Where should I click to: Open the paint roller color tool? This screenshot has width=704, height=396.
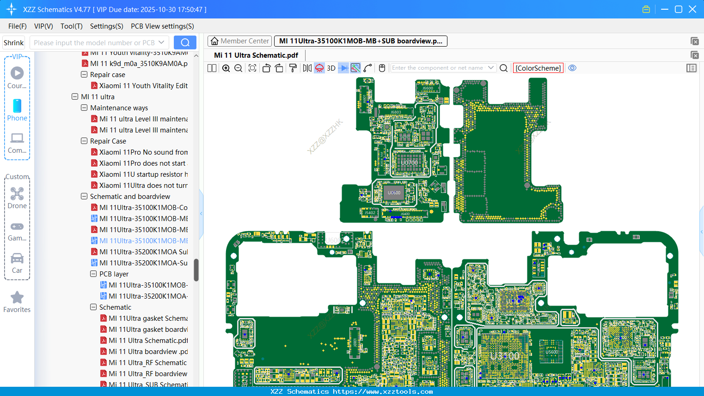pos(293,68)
